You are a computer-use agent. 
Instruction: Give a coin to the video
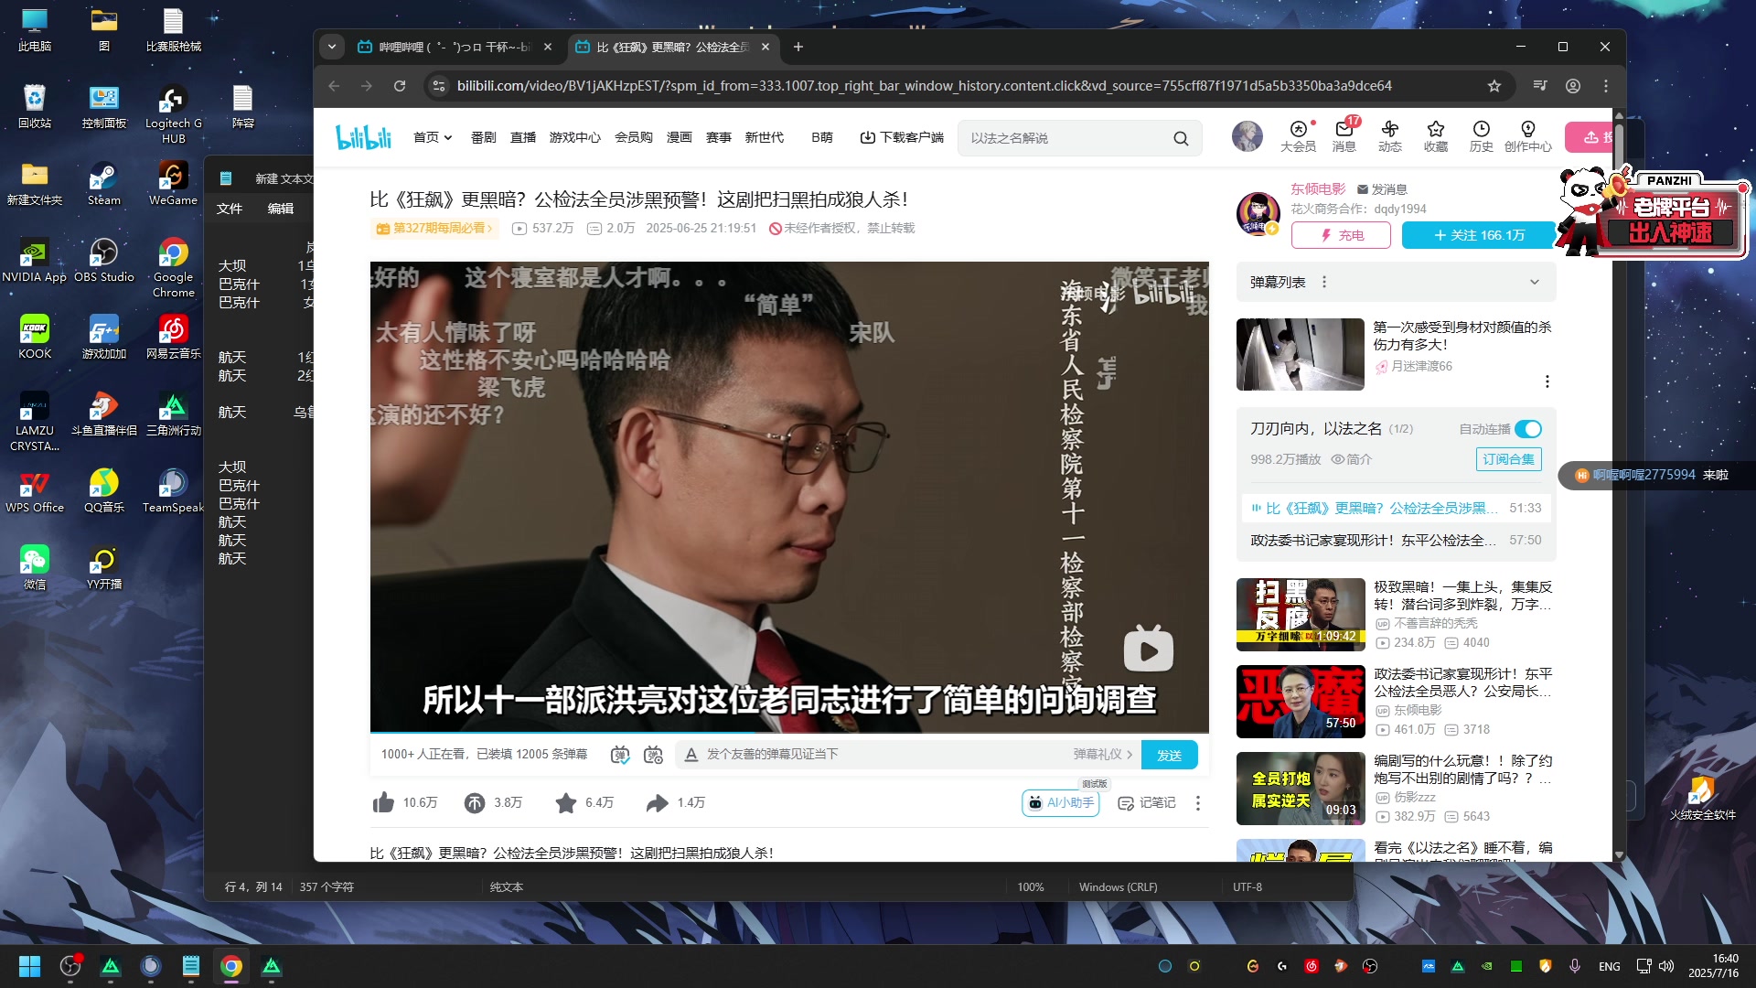tap(474, 802)
